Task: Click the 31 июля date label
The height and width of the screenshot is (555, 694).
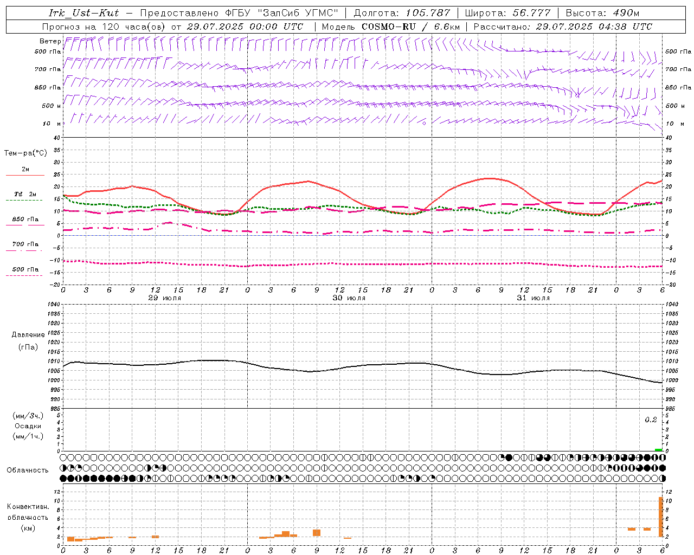Action: coord(534,298)
